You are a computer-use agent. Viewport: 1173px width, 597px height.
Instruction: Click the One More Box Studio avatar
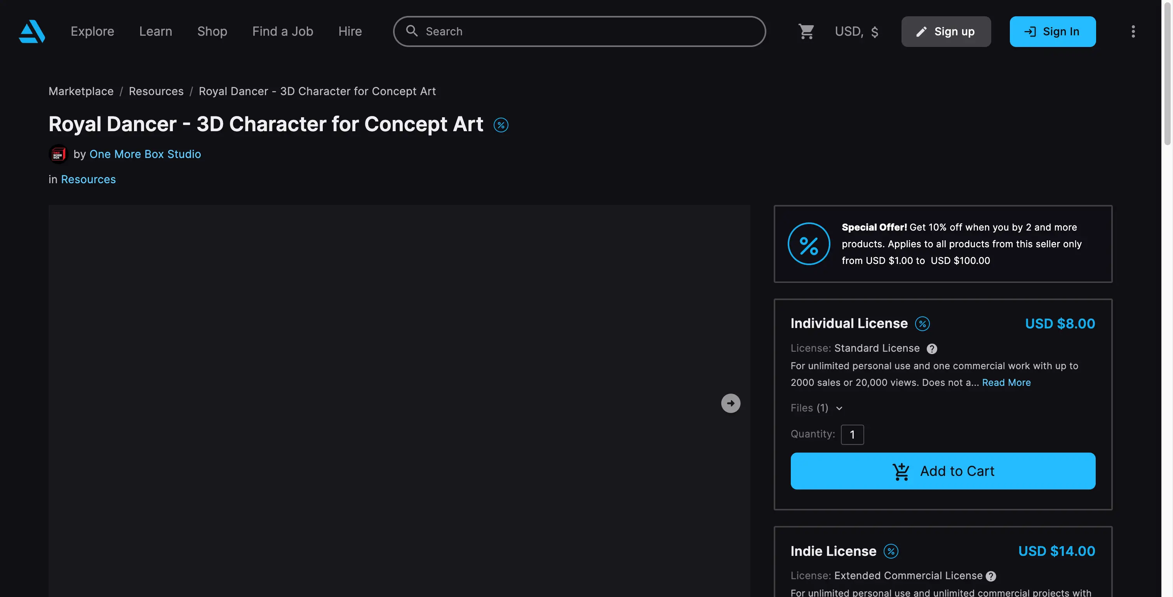(x=58, y=154)
